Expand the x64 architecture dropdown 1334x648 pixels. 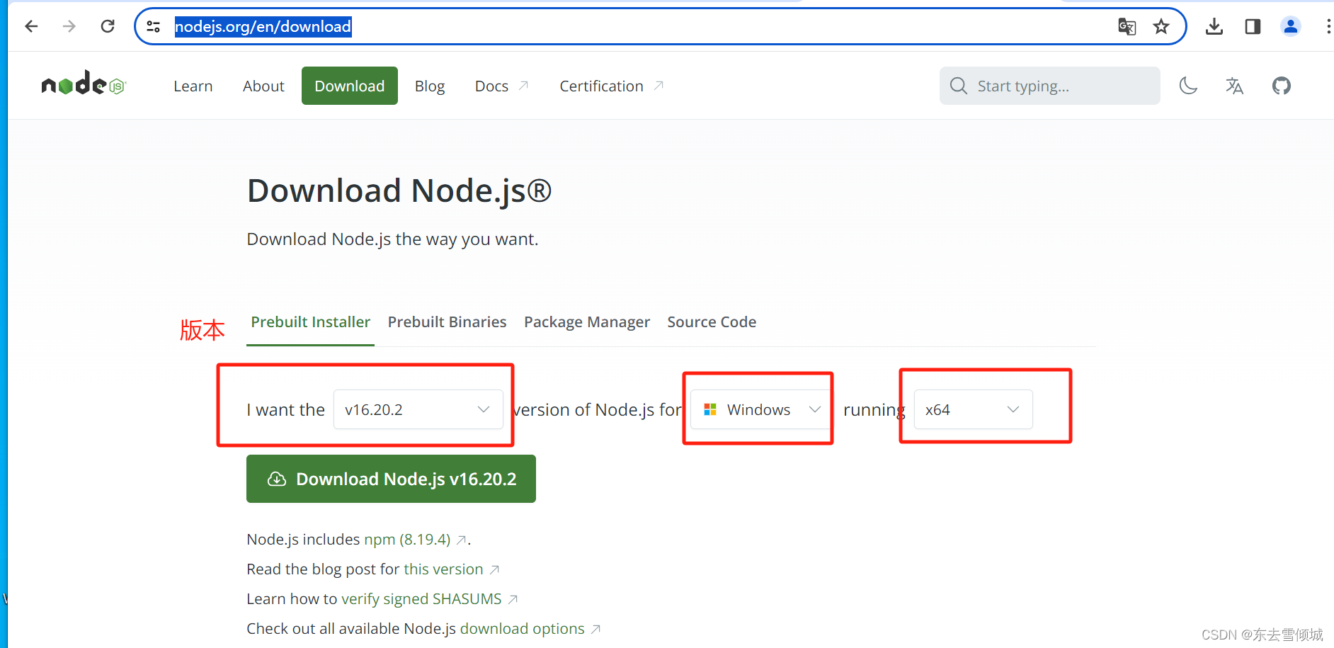973,409
